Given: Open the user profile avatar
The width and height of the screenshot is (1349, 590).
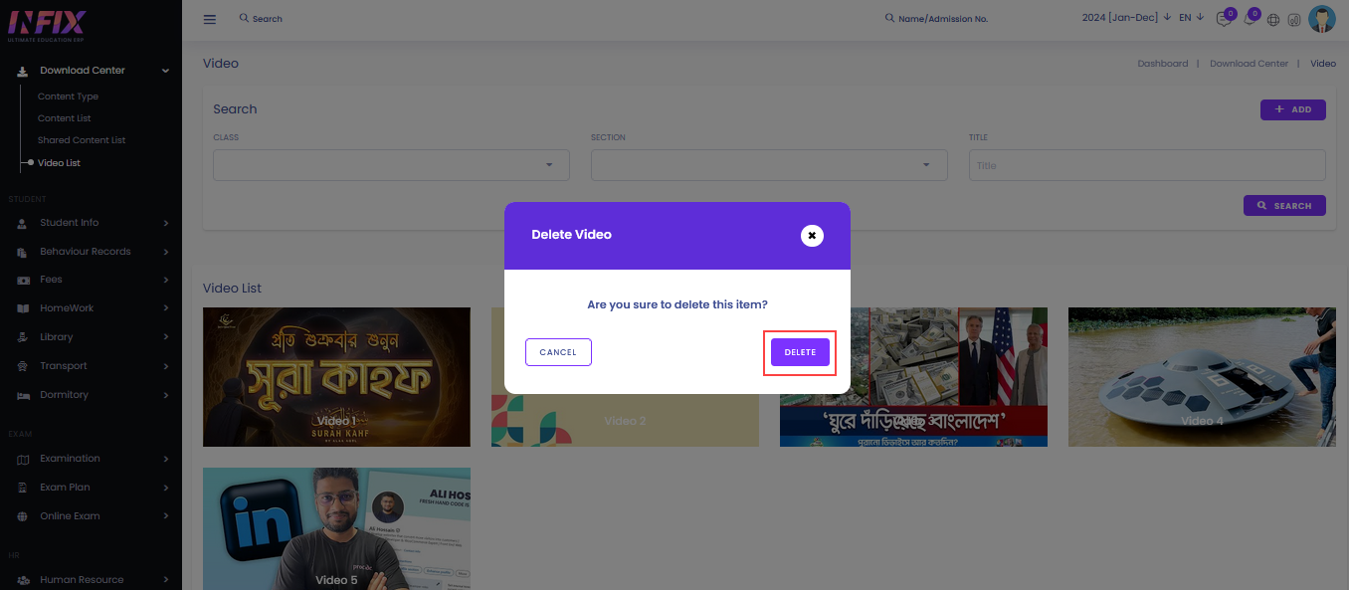Looking at the screenshot, I should point(1322,19).
